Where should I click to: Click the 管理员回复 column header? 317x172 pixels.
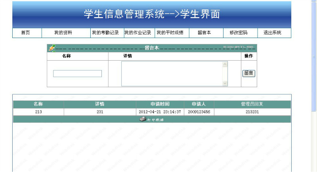[252, 104]
